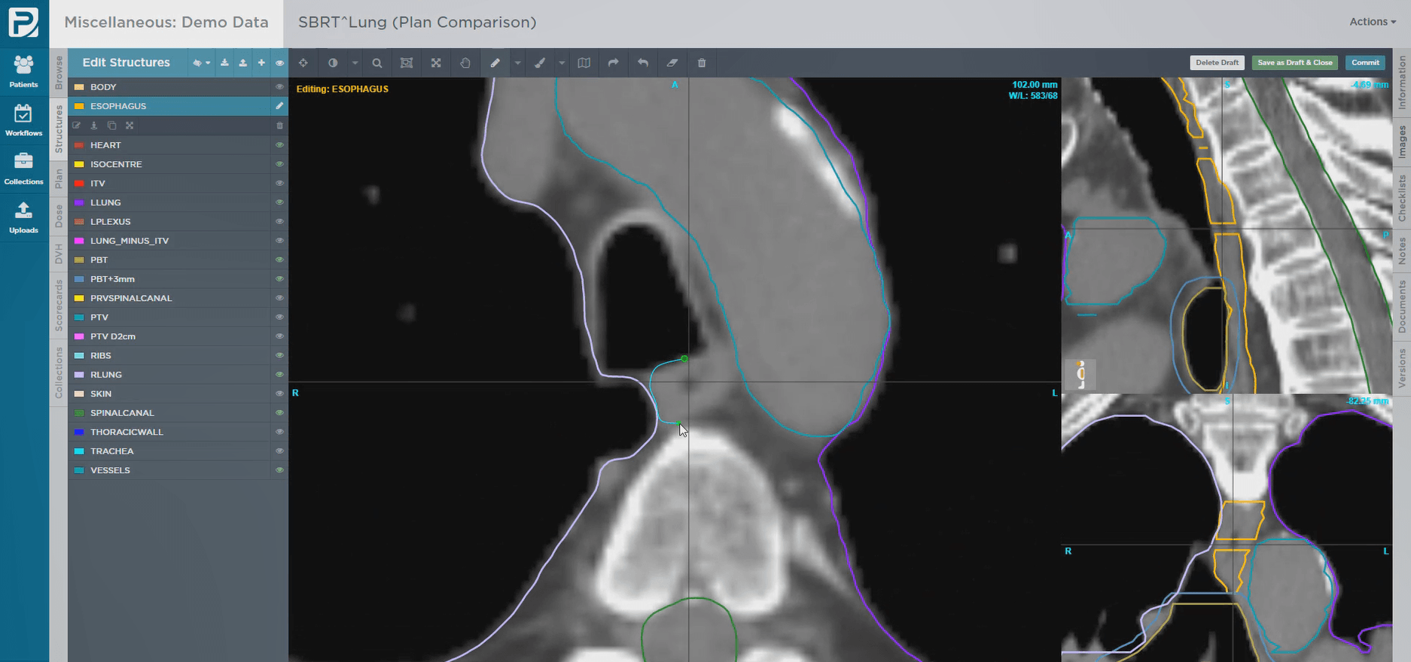Switch to the Plan vertical tab
Screen dimensions: 1411x662
[59, 179]
